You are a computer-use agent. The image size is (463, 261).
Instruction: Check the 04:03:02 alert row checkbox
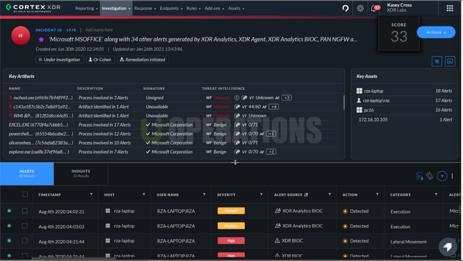point(25,226)
